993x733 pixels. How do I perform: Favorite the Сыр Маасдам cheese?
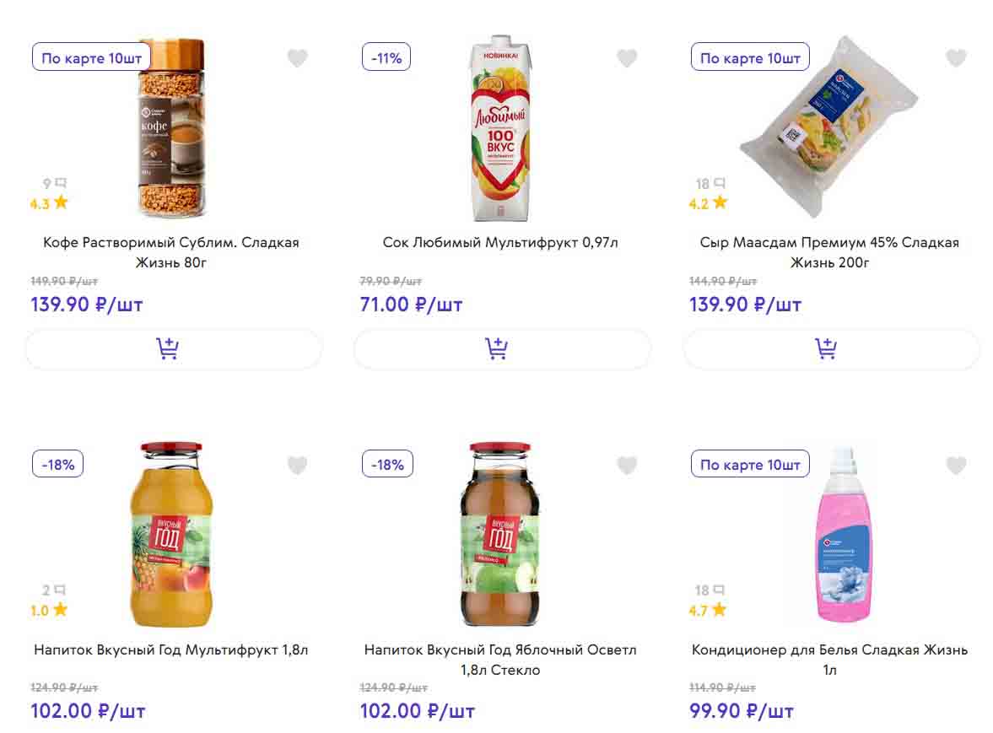tap(956, 58)
